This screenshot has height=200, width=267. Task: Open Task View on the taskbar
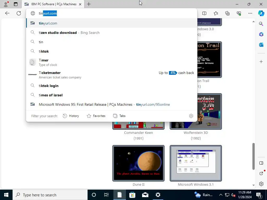(x=106, y=195)
